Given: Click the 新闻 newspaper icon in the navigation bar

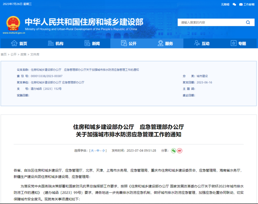Looking at the screenshot, I should (87, 43).
